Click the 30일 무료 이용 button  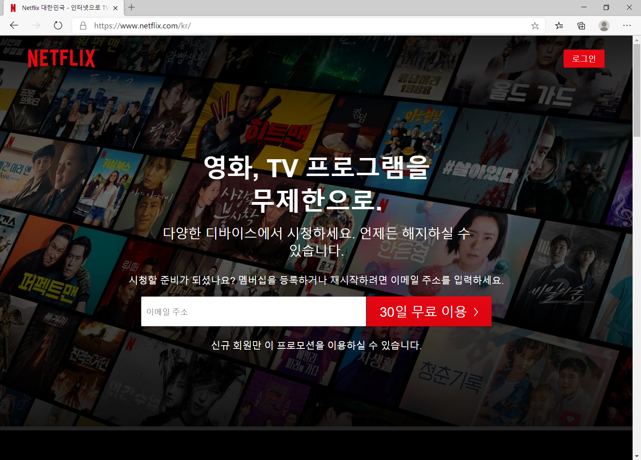[x=429, y=311]
